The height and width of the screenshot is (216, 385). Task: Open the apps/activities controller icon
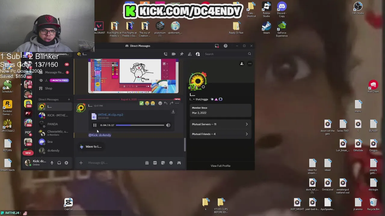[179, 163]
